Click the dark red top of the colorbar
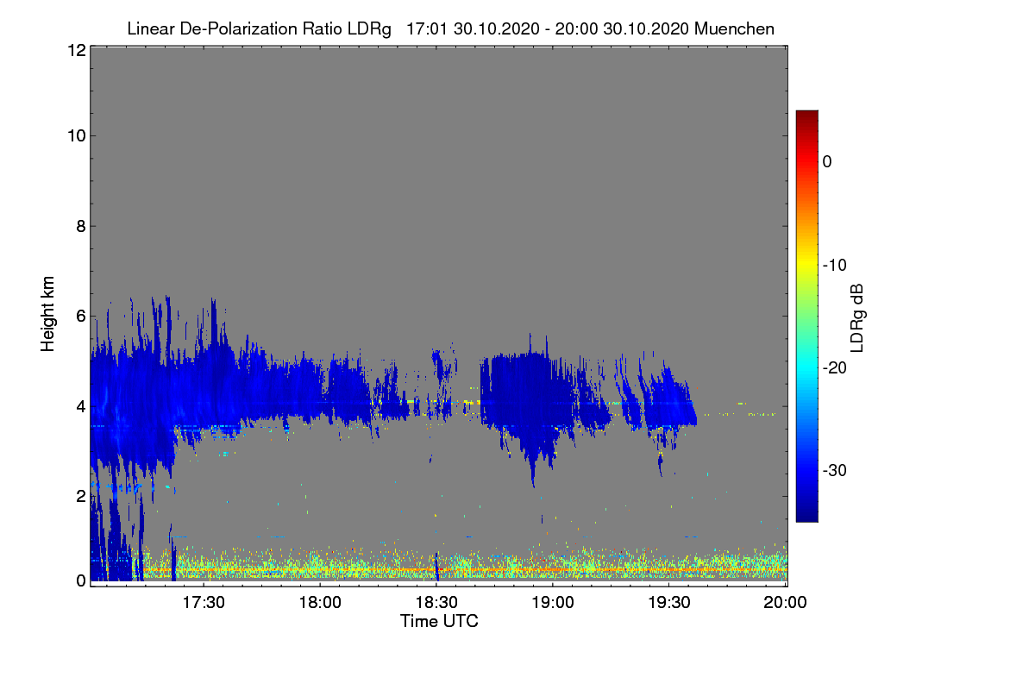The width and height of the screenshot is (1035, 690). tap(806, 116)
